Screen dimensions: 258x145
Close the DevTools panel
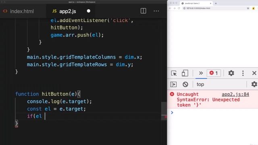click(254, 73)
